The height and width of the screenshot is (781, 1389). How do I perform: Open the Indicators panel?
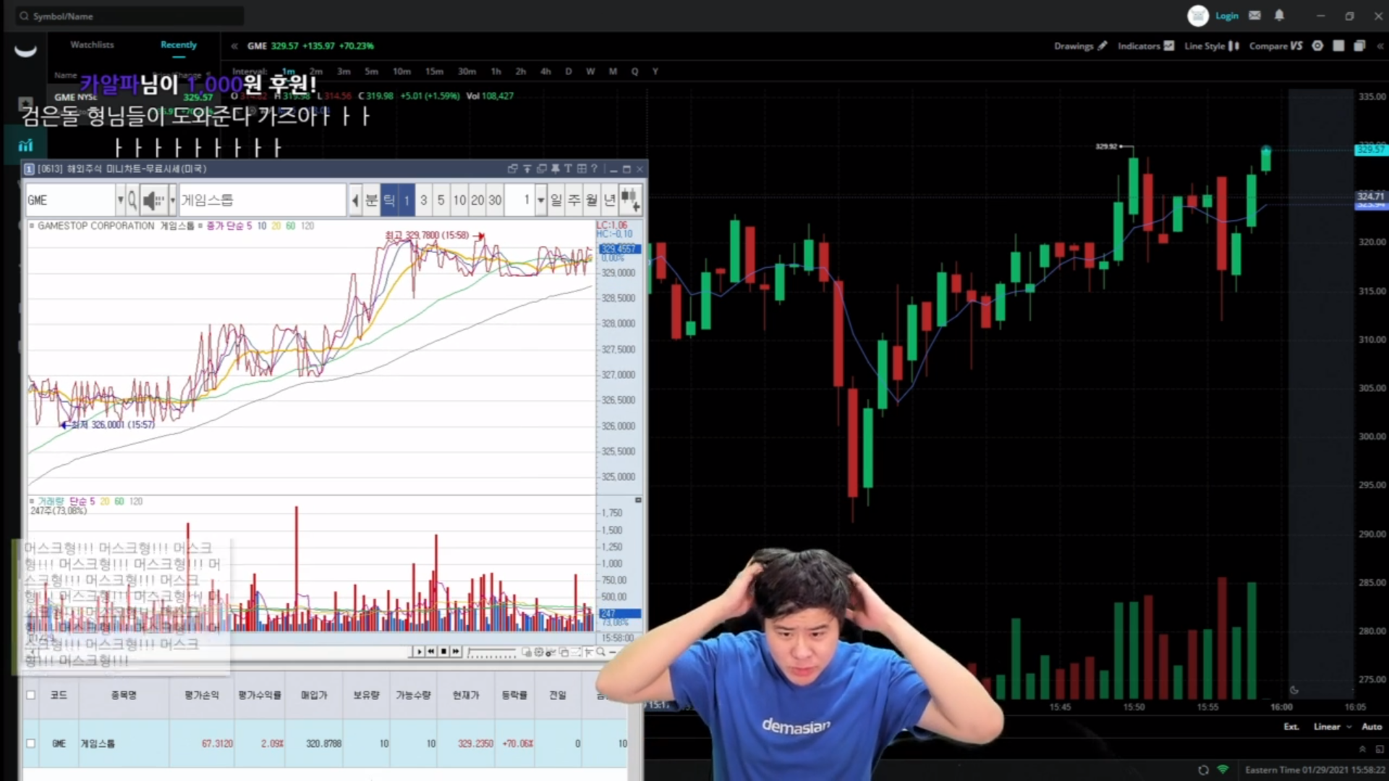(1146, 46)
